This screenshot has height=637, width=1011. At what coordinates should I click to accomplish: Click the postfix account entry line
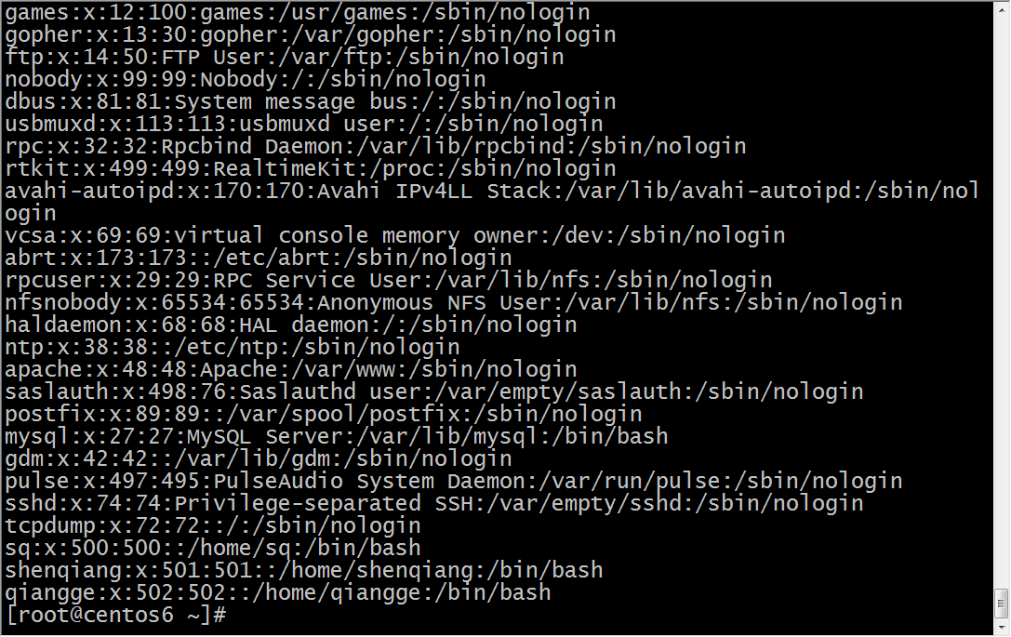[324, 414]
